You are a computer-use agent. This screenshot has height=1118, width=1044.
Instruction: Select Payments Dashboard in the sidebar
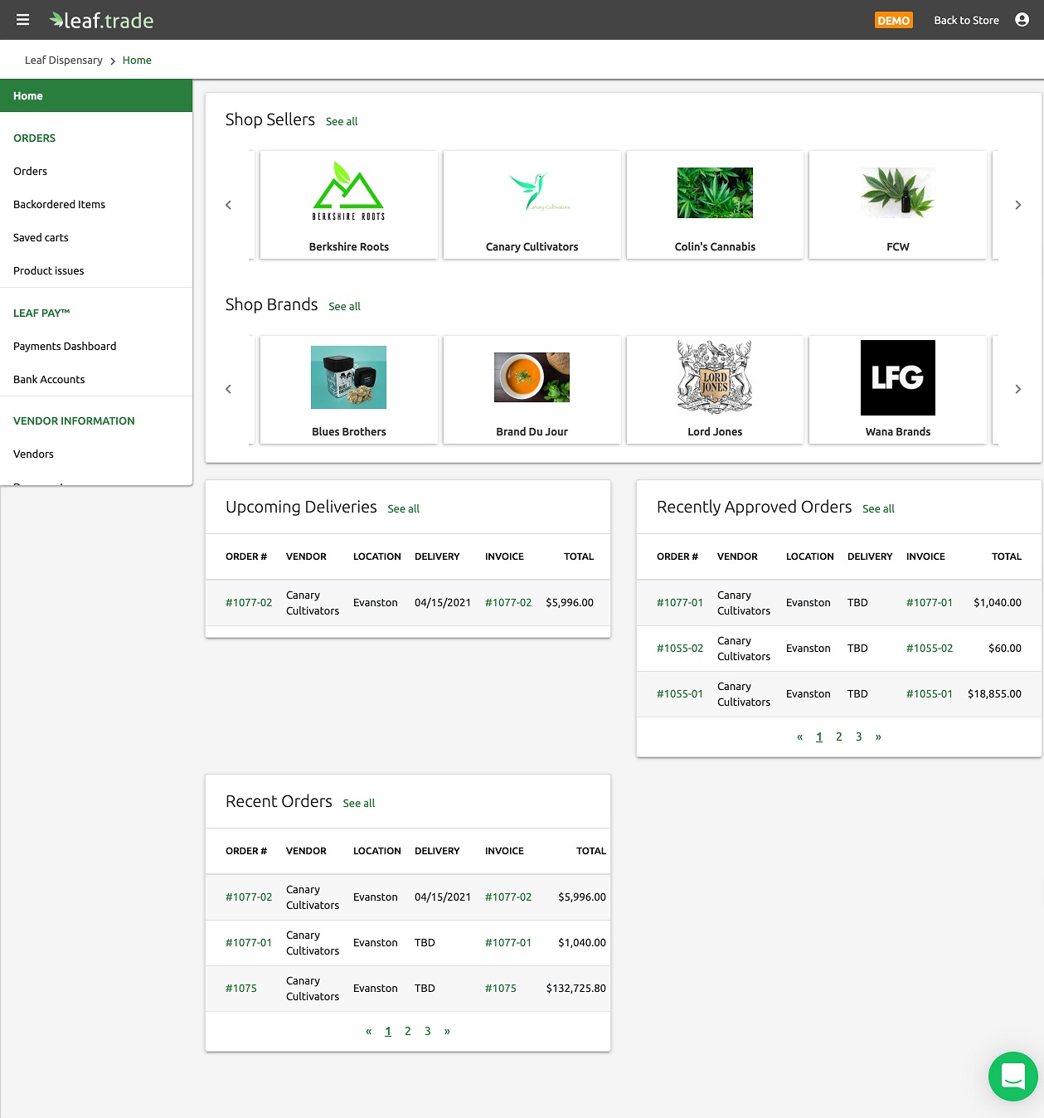coord(65,346)
